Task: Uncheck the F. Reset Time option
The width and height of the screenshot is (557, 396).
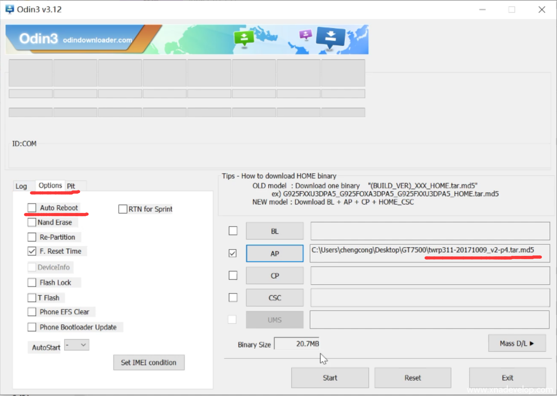Action: tap(32, 251)
